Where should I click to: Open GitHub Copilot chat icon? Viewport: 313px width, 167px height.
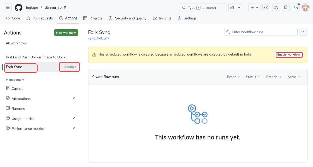point(232,7)
